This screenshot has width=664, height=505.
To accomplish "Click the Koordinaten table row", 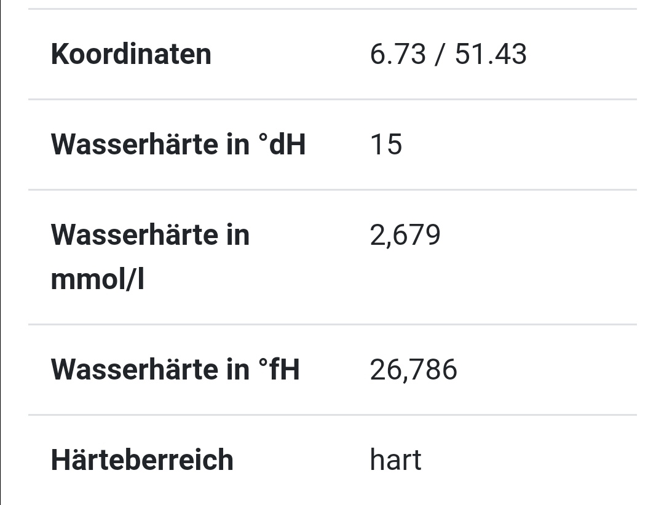I will (x=333, y=54).
